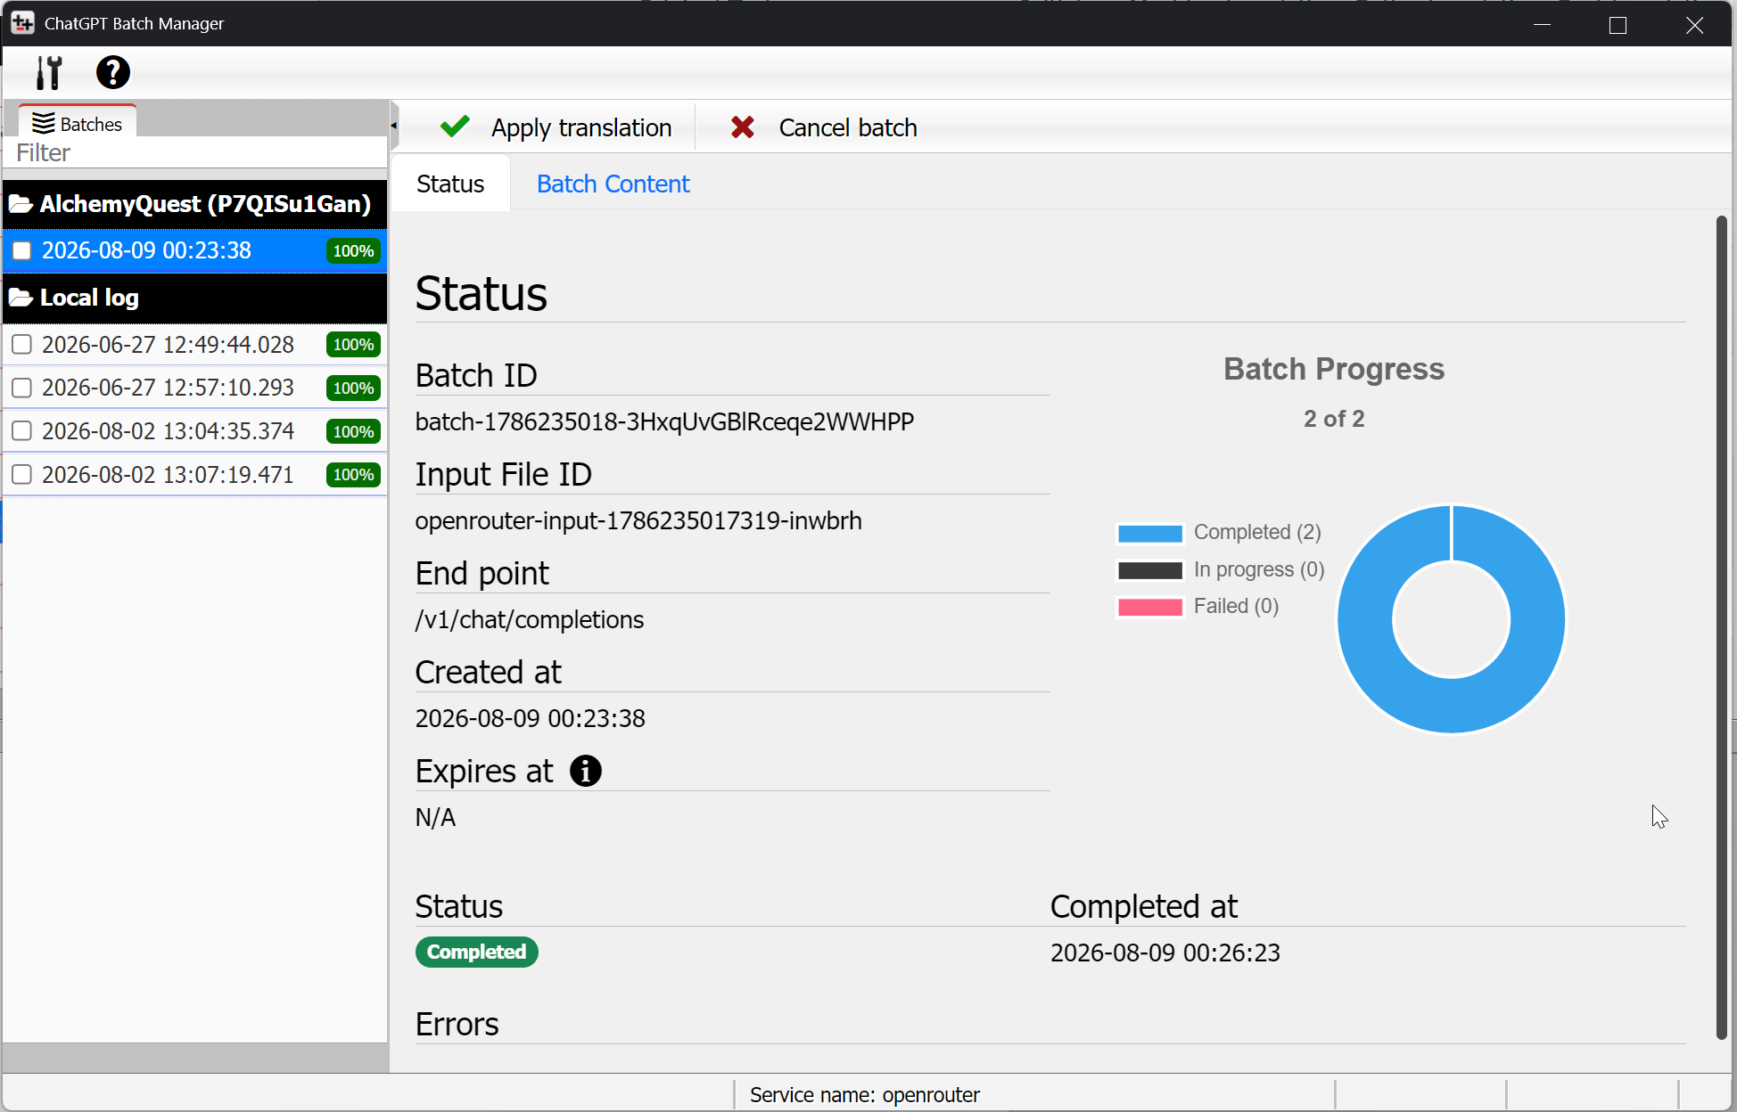Check the 2026-06-27 12:57:10.293 log checkbox

[21, 388]
